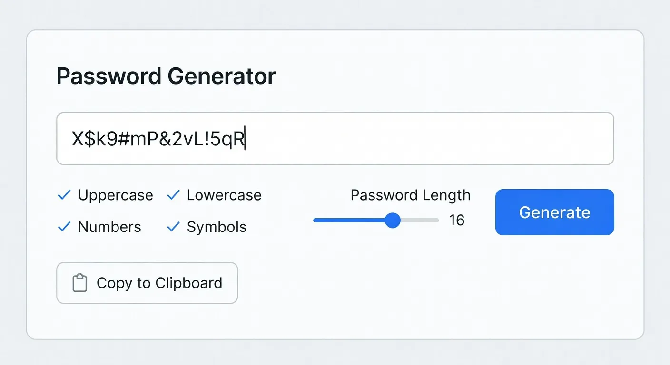Click the length value 16
The image size is (670, 365).
click(x=456, y=220)
